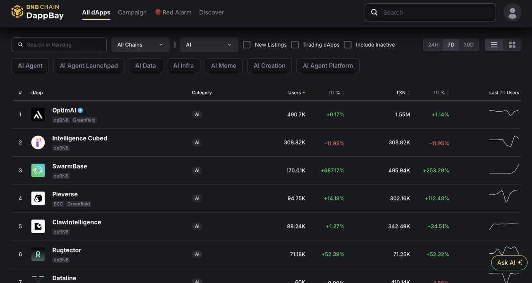
Task: Click the opBNB tag under Rugtector
Action: (61, 260)
